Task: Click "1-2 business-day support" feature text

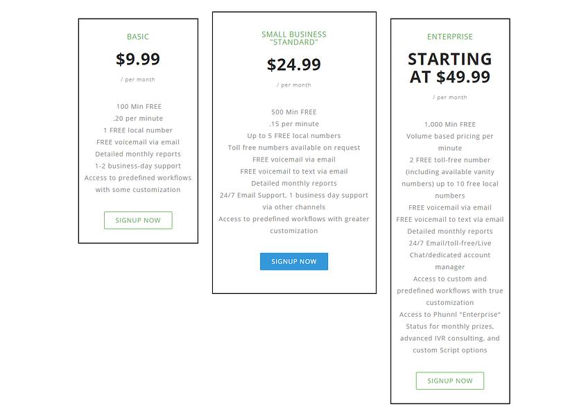Action: pos(138,166)
